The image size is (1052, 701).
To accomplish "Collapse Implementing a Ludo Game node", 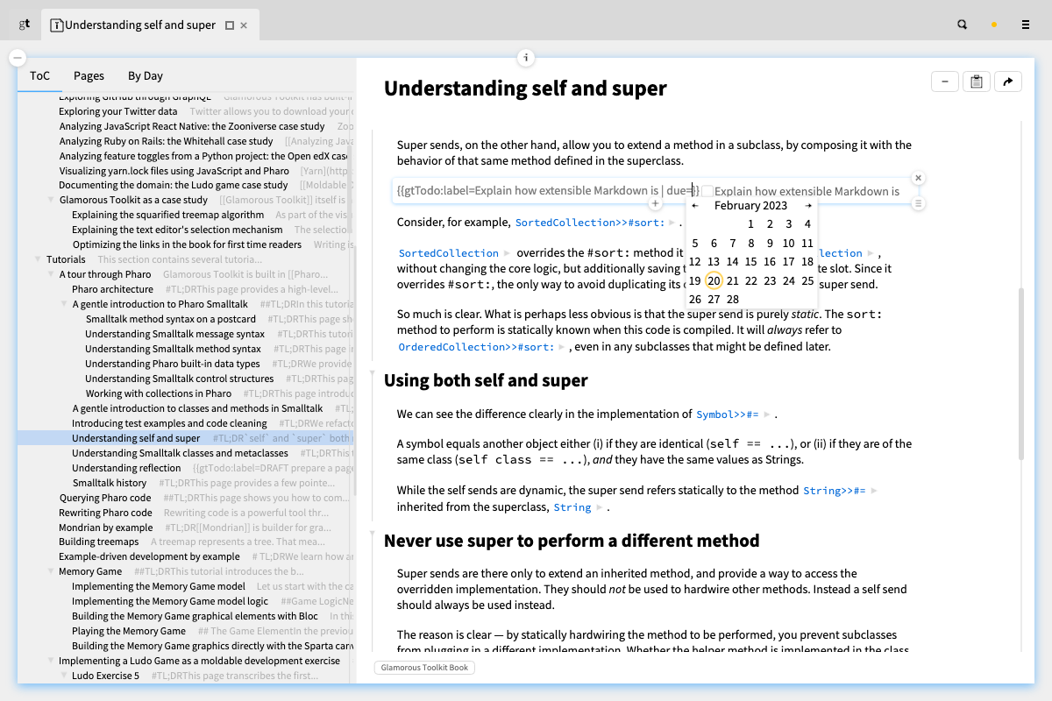I will point(51,661).
